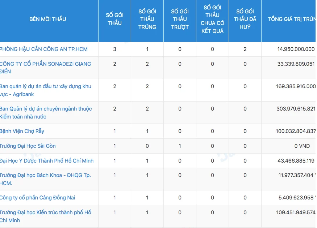Click SỐ GÓI THẦU CHƯA CÓ KẾT QUẢ header

[212, 19]
